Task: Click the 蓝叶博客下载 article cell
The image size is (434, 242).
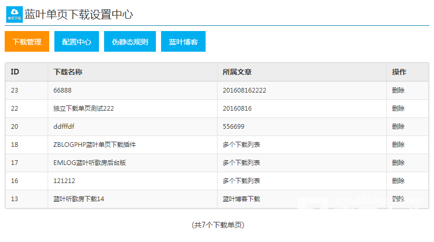Action: [x=241, y=199]
